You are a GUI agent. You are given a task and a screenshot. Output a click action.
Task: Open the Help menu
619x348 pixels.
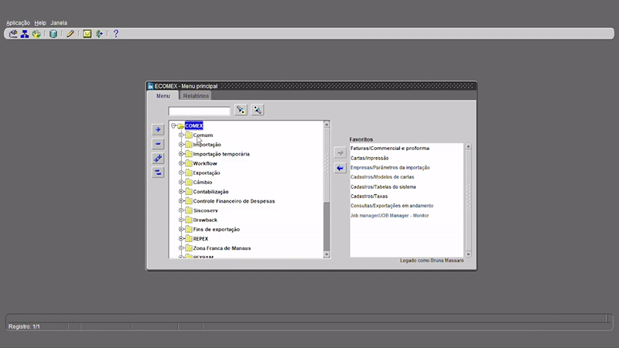point(40,23)
